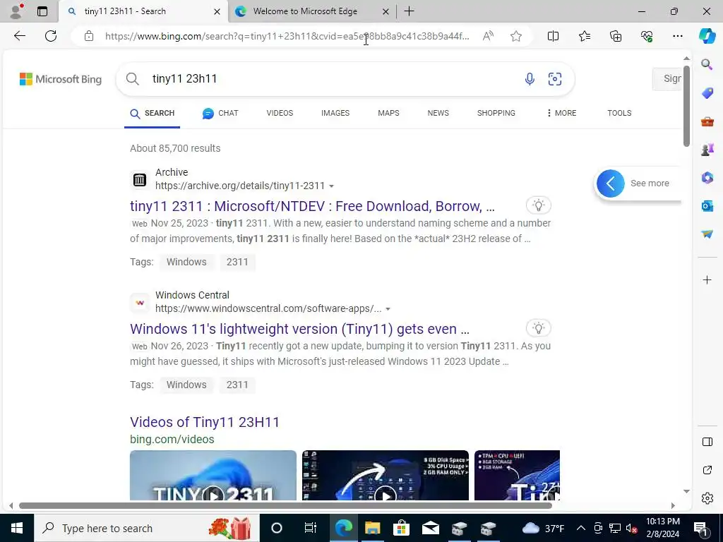Open sidebar settings gear icon

pos(707,498)
